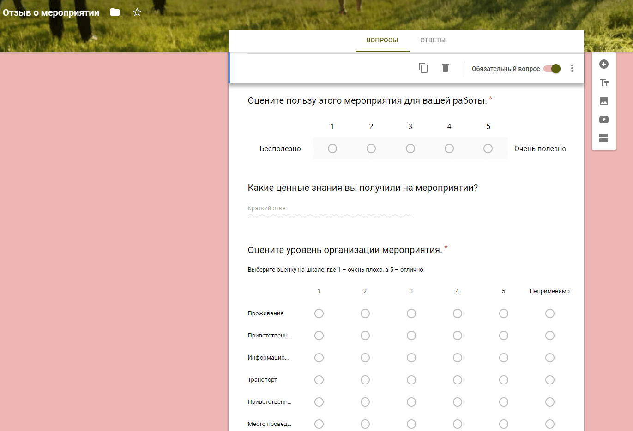Click the add question plus icon
Image resolution: width=633 pixels, height=431 pixels.
(603, 64)
